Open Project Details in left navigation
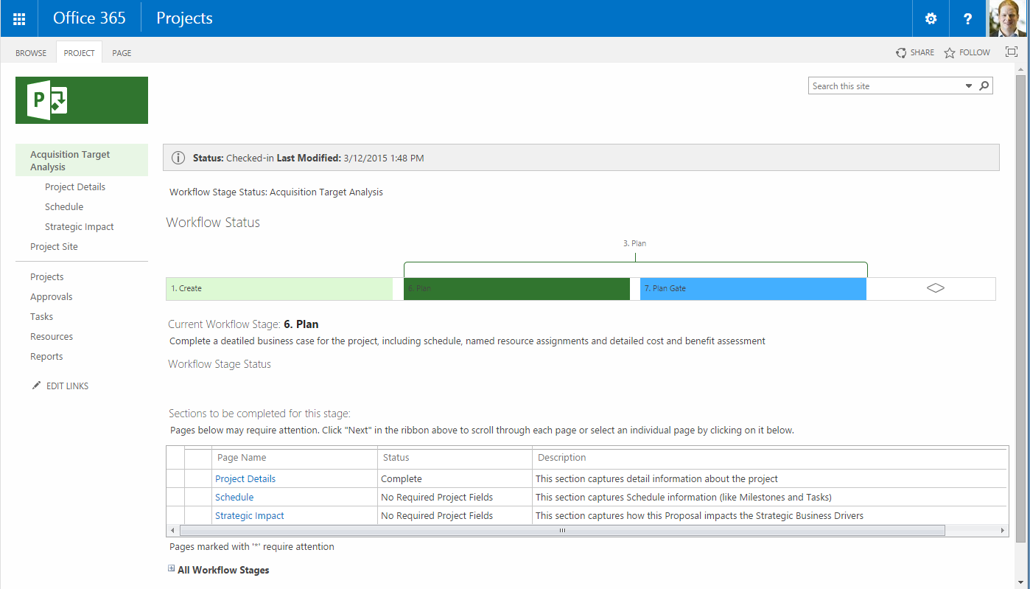This screenshot has height=589, width=1030. click(75, 187)
